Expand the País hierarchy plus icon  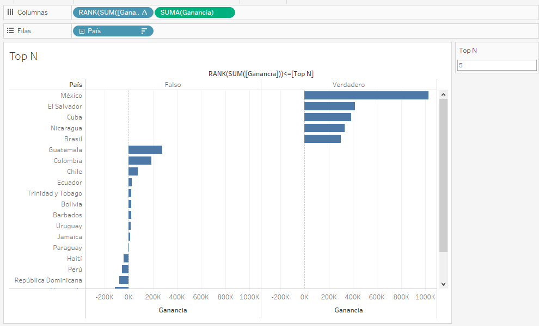tap(82, 31)
